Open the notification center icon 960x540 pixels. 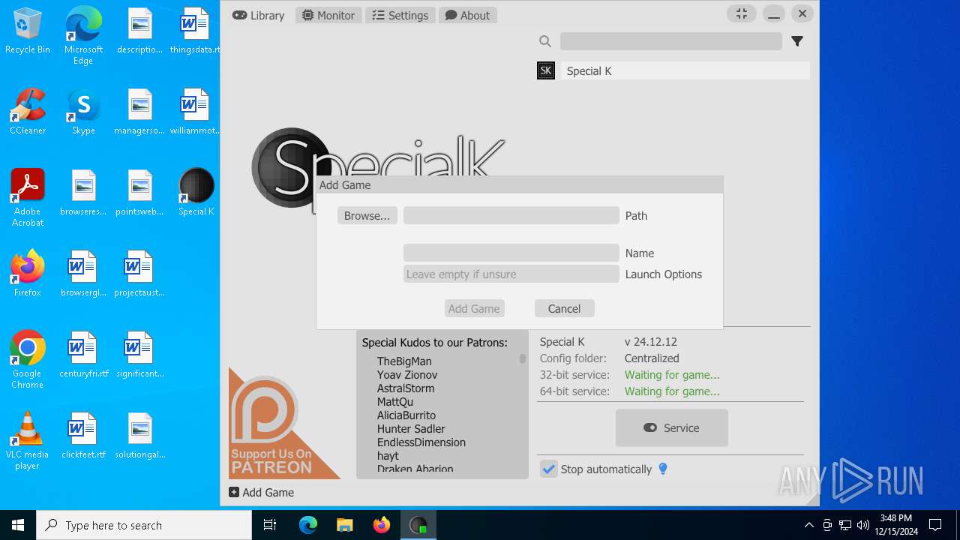pos(935,525)
